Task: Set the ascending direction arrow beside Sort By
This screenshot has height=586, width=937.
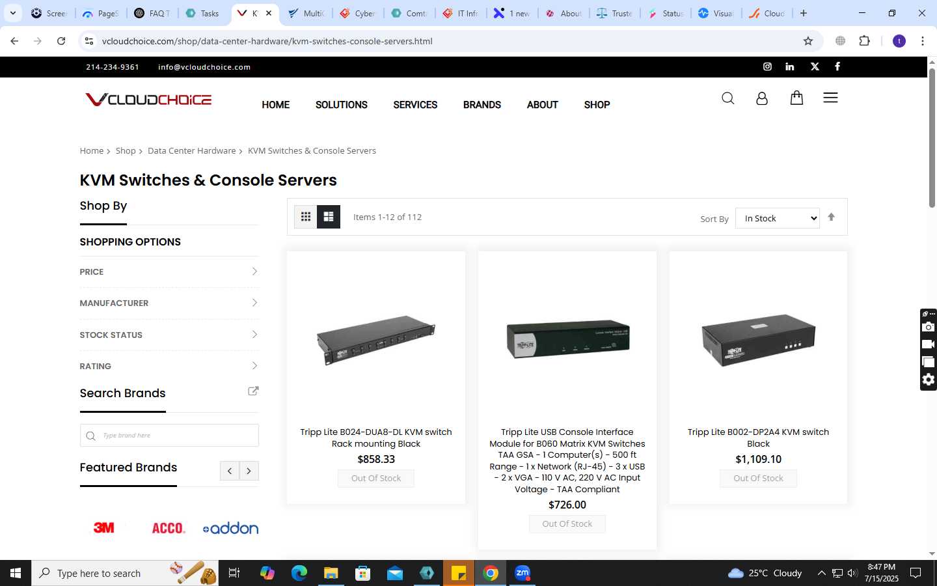Action: coord(831,217)
